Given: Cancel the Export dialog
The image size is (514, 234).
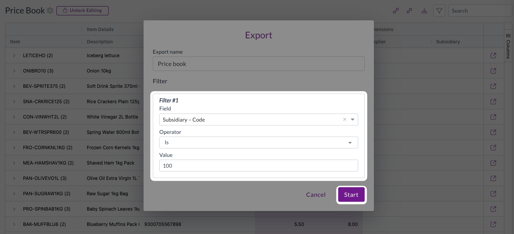Looking at the screenshot, I should tap(316, 195).
